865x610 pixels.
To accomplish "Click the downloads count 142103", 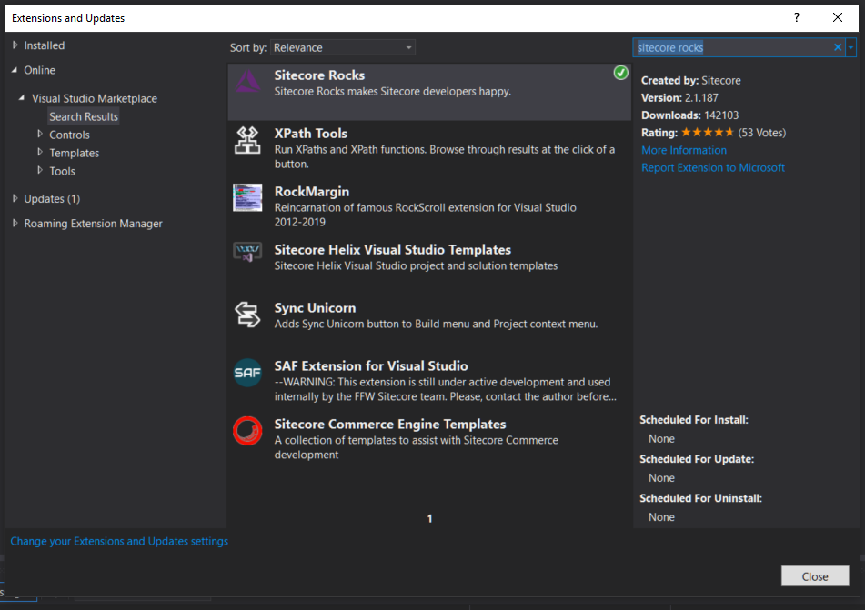I will coord(720,115).
